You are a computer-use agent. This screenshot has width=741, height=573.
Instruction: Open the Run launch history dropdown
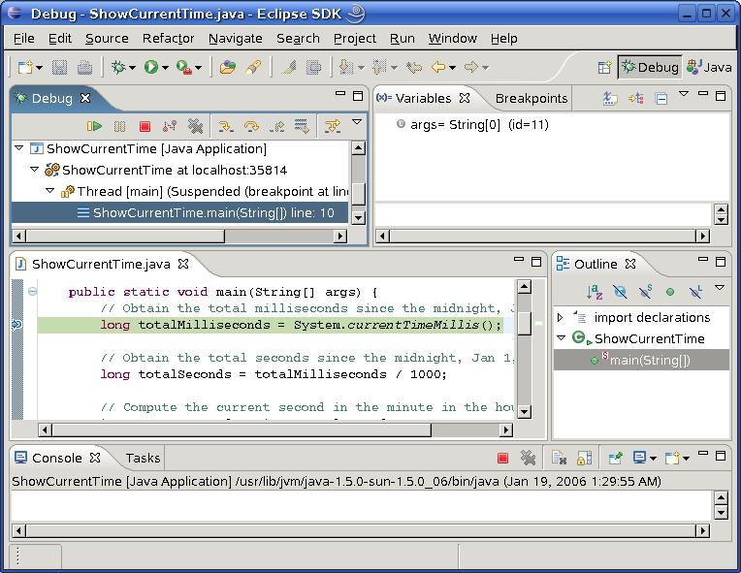tap(165, 68)
